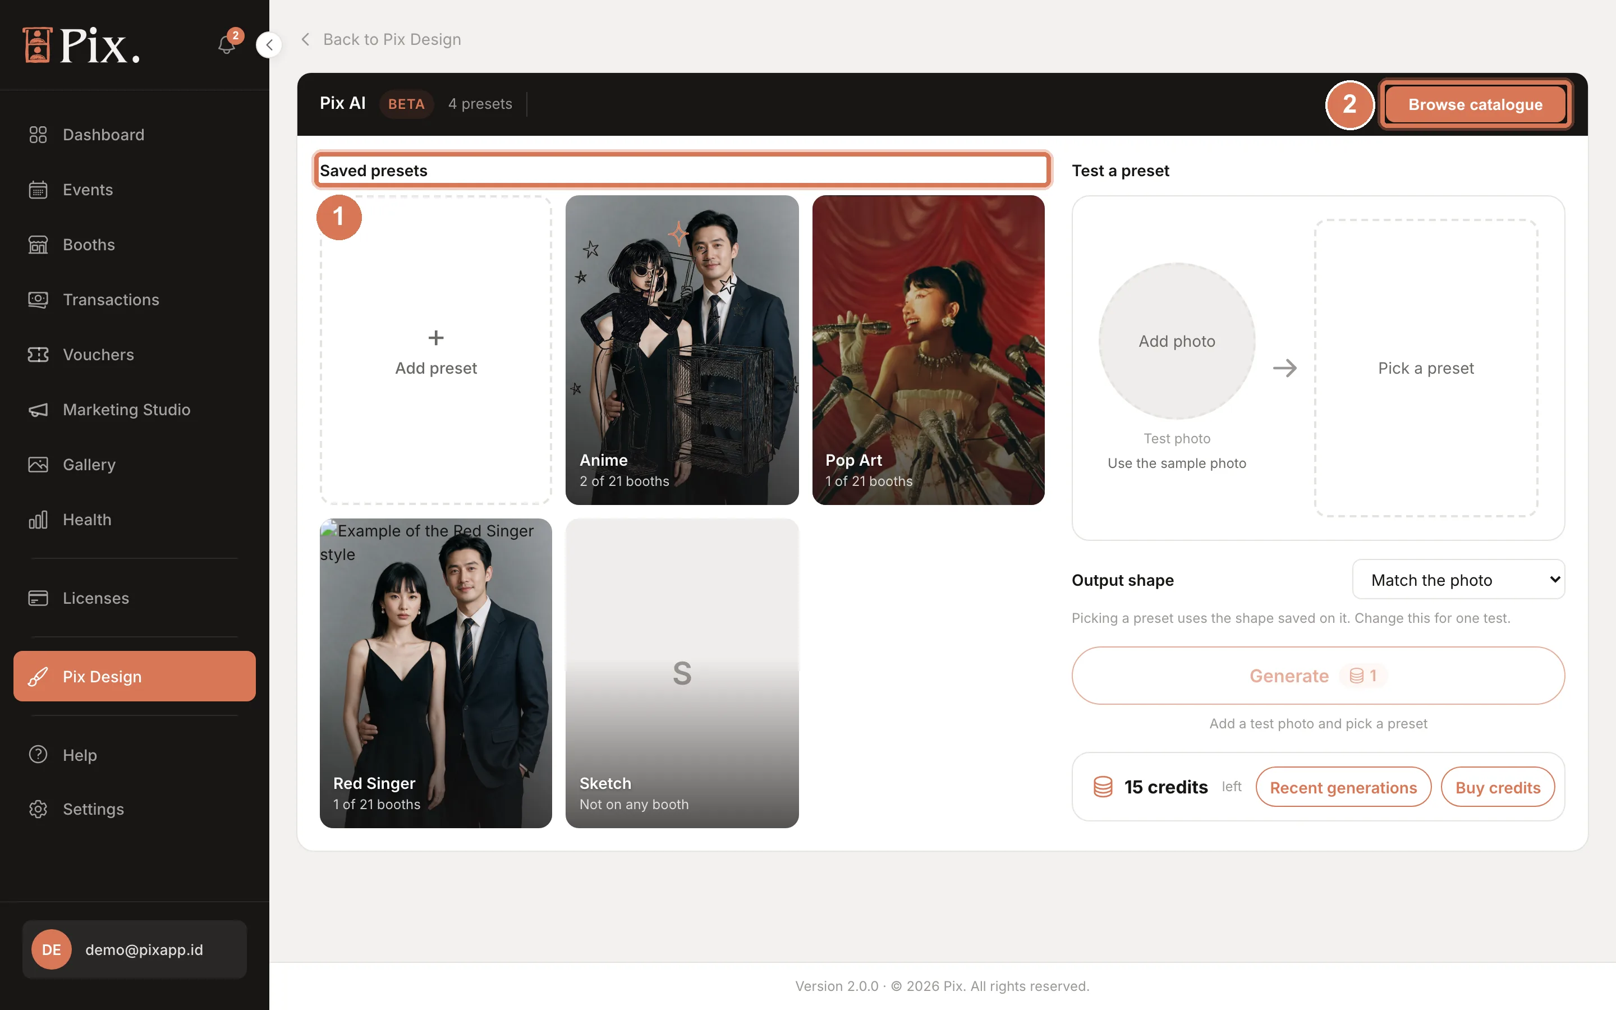Open Recent generations
This screenshot has width=1616, height=1010.
[1343, 787]
